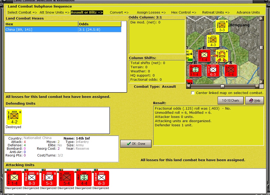Click the 'Odds Column: 3:1' heading
This screenshot has height=195, width=270.
pos(145,17)
